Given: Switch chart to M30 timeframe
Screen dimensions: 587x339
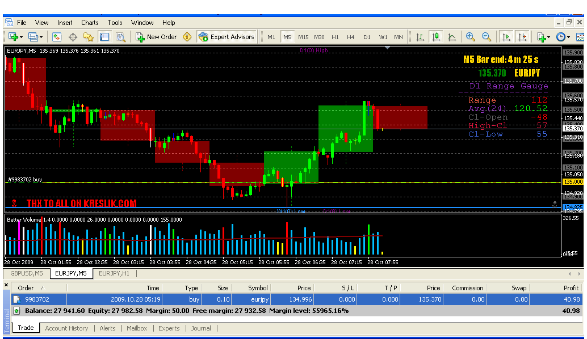Looking at the screenshot, I should 320,37.
